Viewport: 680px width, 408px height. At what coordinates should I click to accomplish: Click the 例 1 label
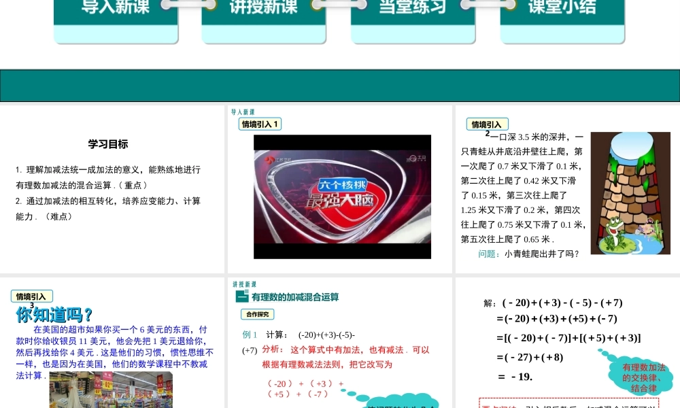tap(250, 335)
